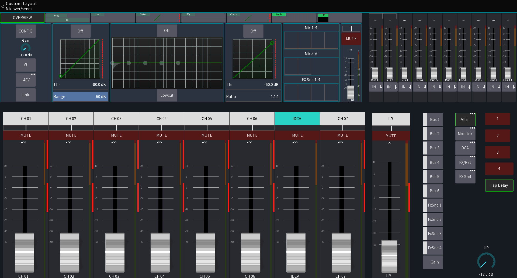The height and width of the screenshot is (278, 517).
Task: Select the IDCA channel strip
Action: (297, 118)
